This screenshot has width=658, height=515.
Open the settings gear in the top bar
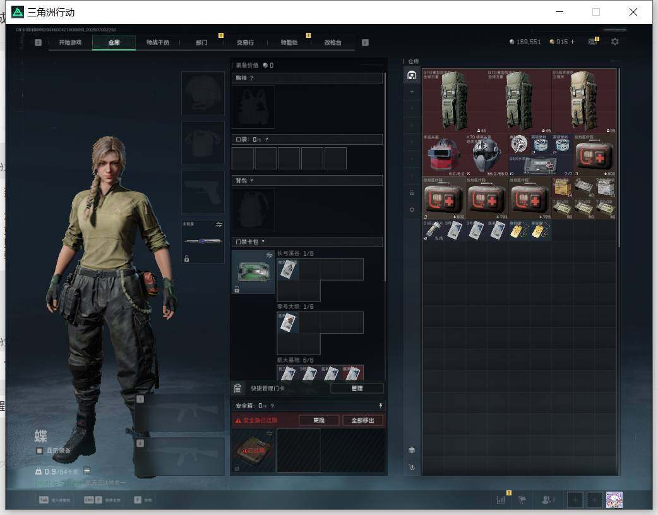(x=615, y=42)
